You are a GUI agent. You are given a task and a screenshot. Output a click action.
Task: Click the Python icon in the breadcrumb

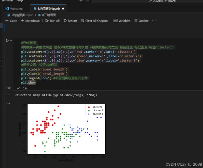coord(39,15)
